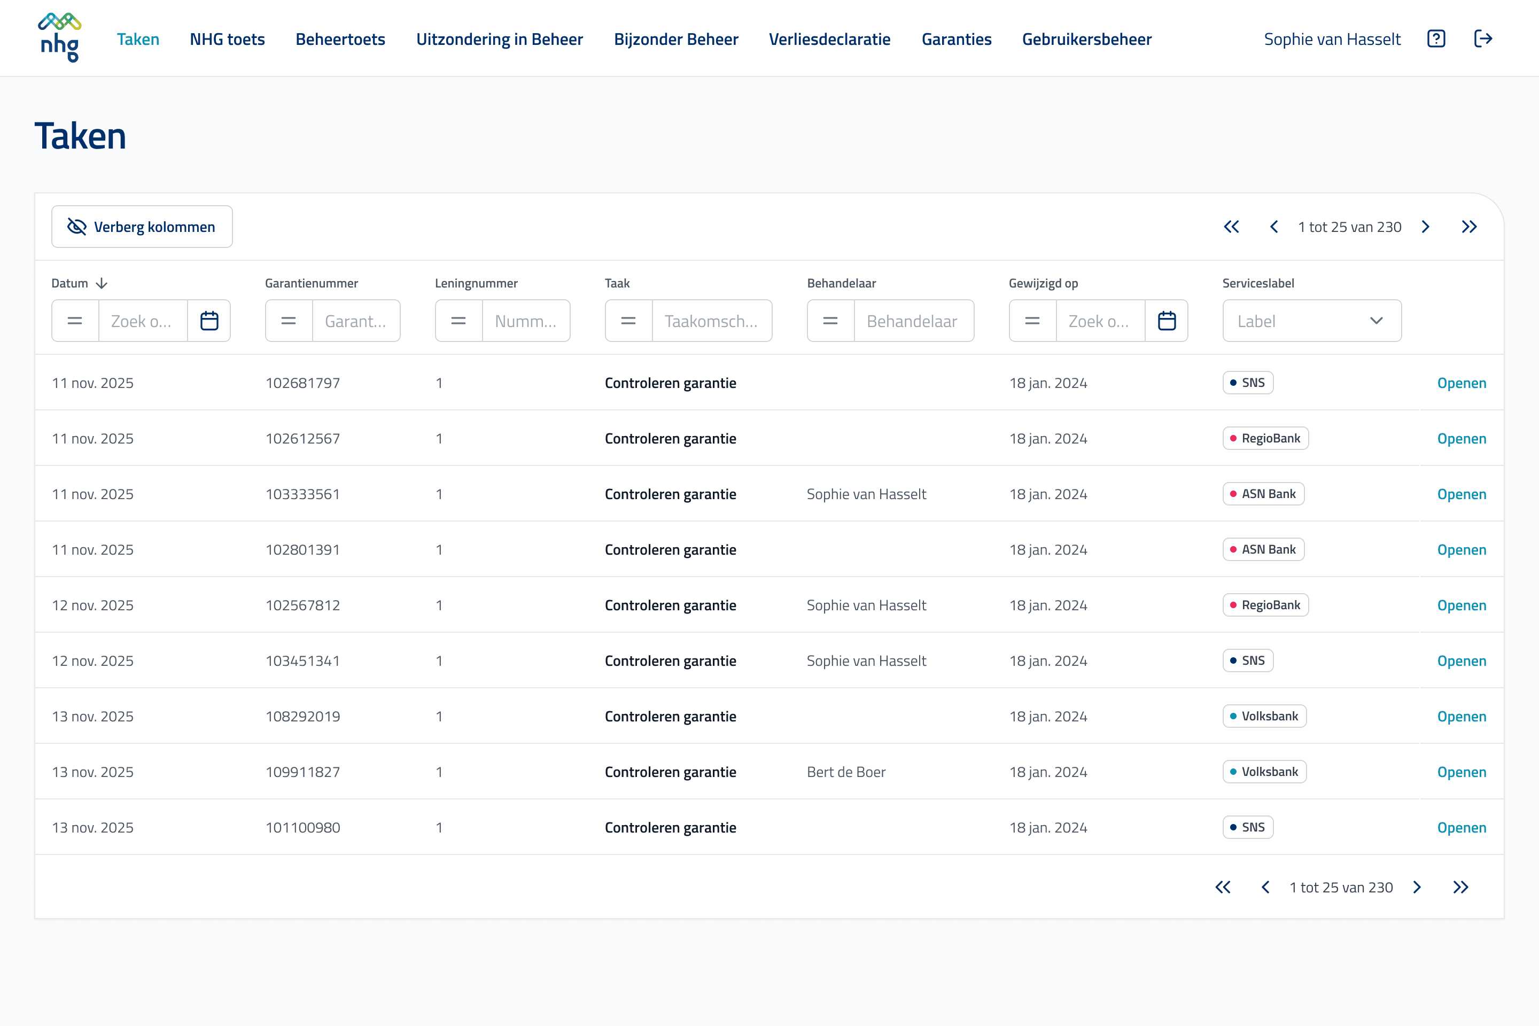Click the eye-off icon inside Verberg kolommen

[76, 227]
